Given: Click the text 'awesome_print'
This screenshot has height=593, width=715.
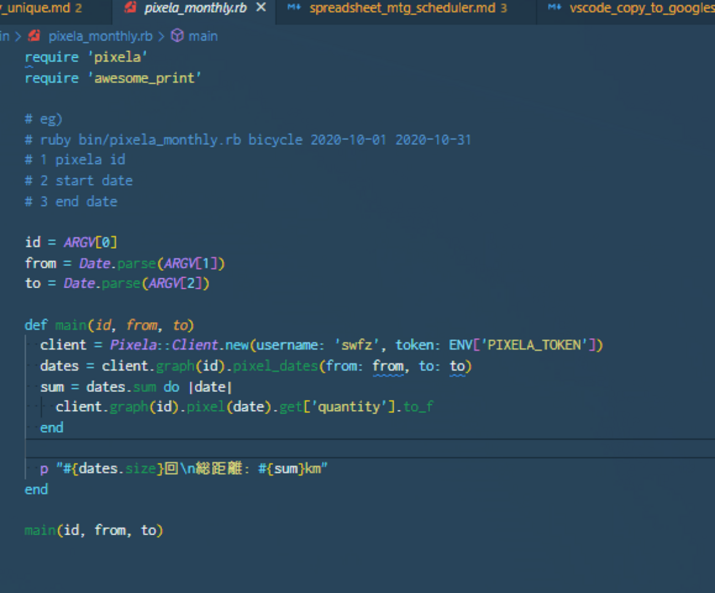Looking at the screenshot, I should (x=145, y=78).
